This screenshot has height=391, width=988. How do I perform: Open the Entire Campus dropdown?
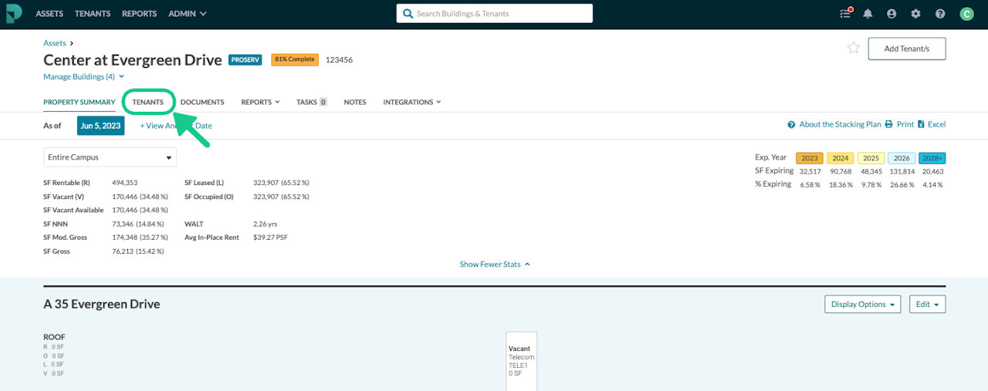[x=110, y=157]
